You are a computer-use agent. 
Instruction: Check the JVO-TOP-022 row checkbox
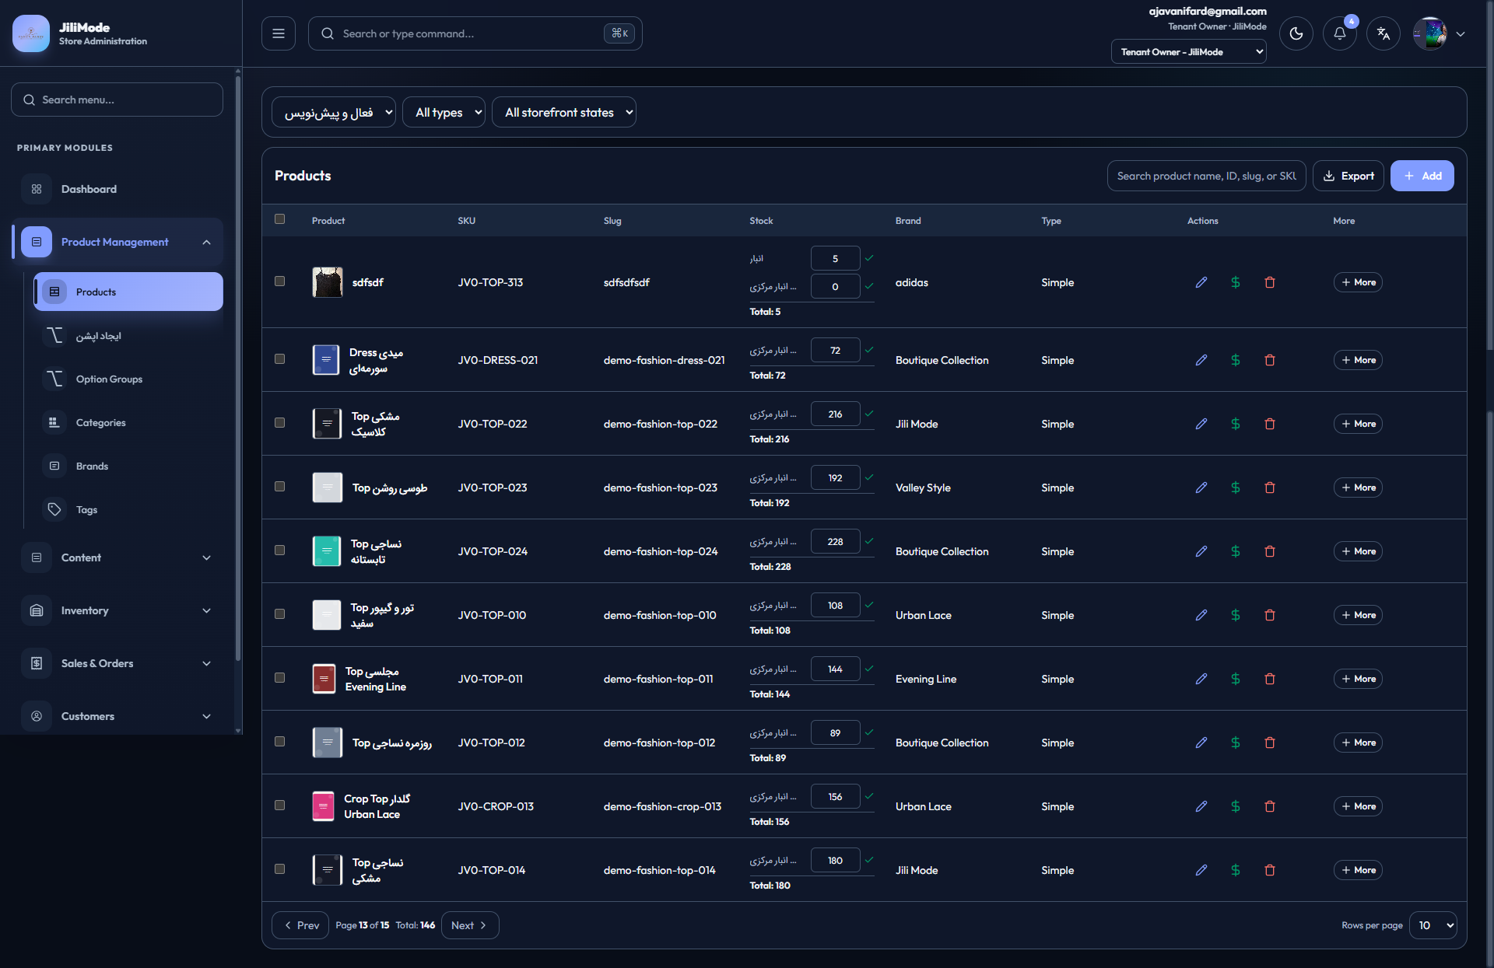(280, 423)
